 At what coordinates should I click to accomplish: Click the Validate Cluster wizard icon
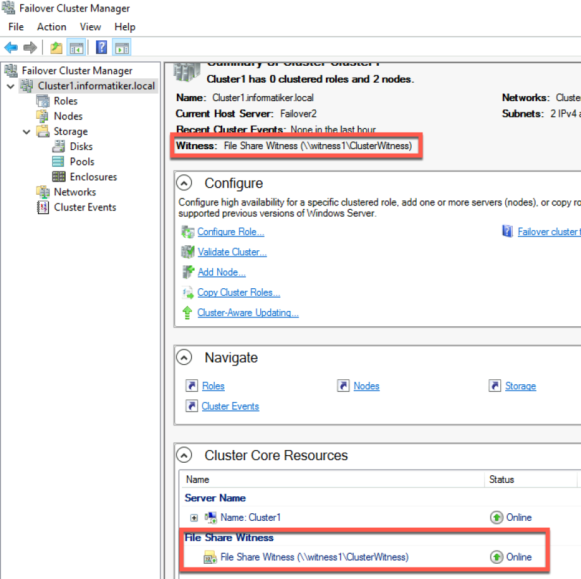point(188,252)
